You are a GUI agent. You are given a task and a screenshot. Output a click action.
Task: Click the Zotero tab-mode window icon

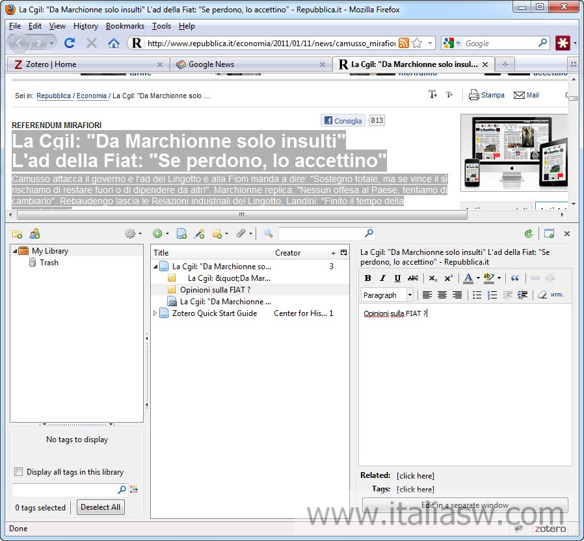pyautogui.click(x=549, y=233)
